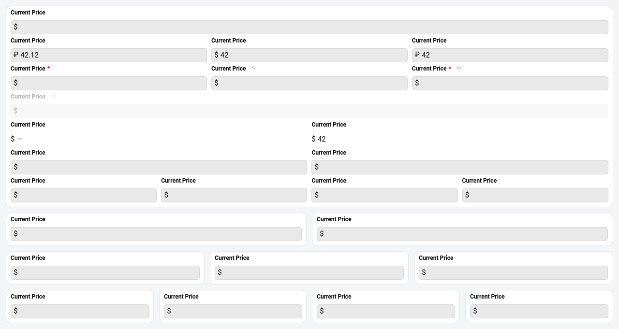The height and width of the screenshot is (329, 619).
Task: Click the disabled faded Current Price field
Action: coord(309,111)
